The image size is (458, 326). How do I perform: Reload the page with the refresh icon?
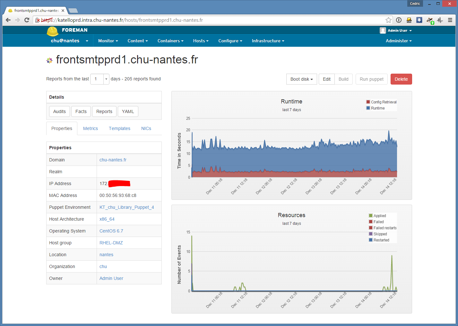click(27, 20)
